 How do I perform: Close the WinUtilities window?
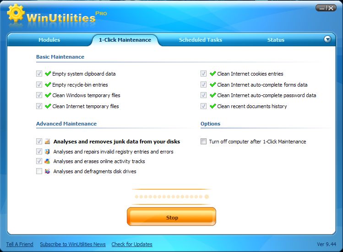(x=331, y=8)
